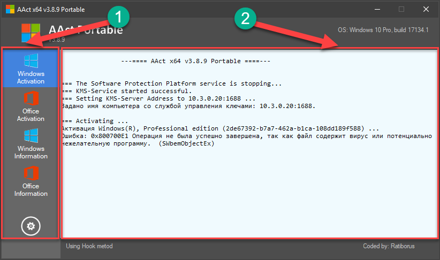Image resolution: width=440 pixels, height=260 pixels.
Task: Click the 'KMS-Service started successful.' log line
Action: click(127, 91)
